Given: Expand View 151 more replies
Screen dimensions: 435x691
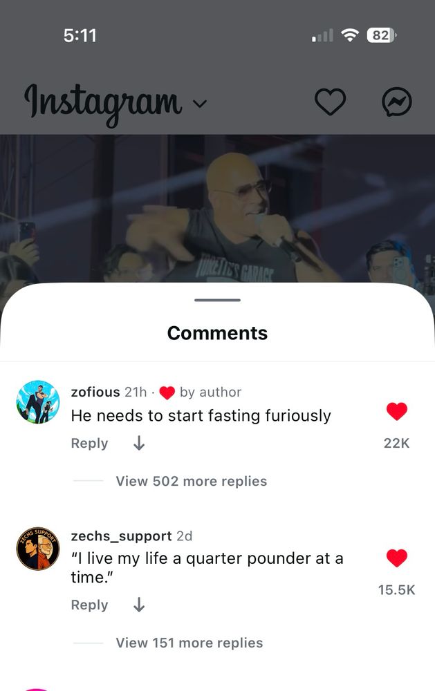Looking at the screenshot, I should click(189, 643).
